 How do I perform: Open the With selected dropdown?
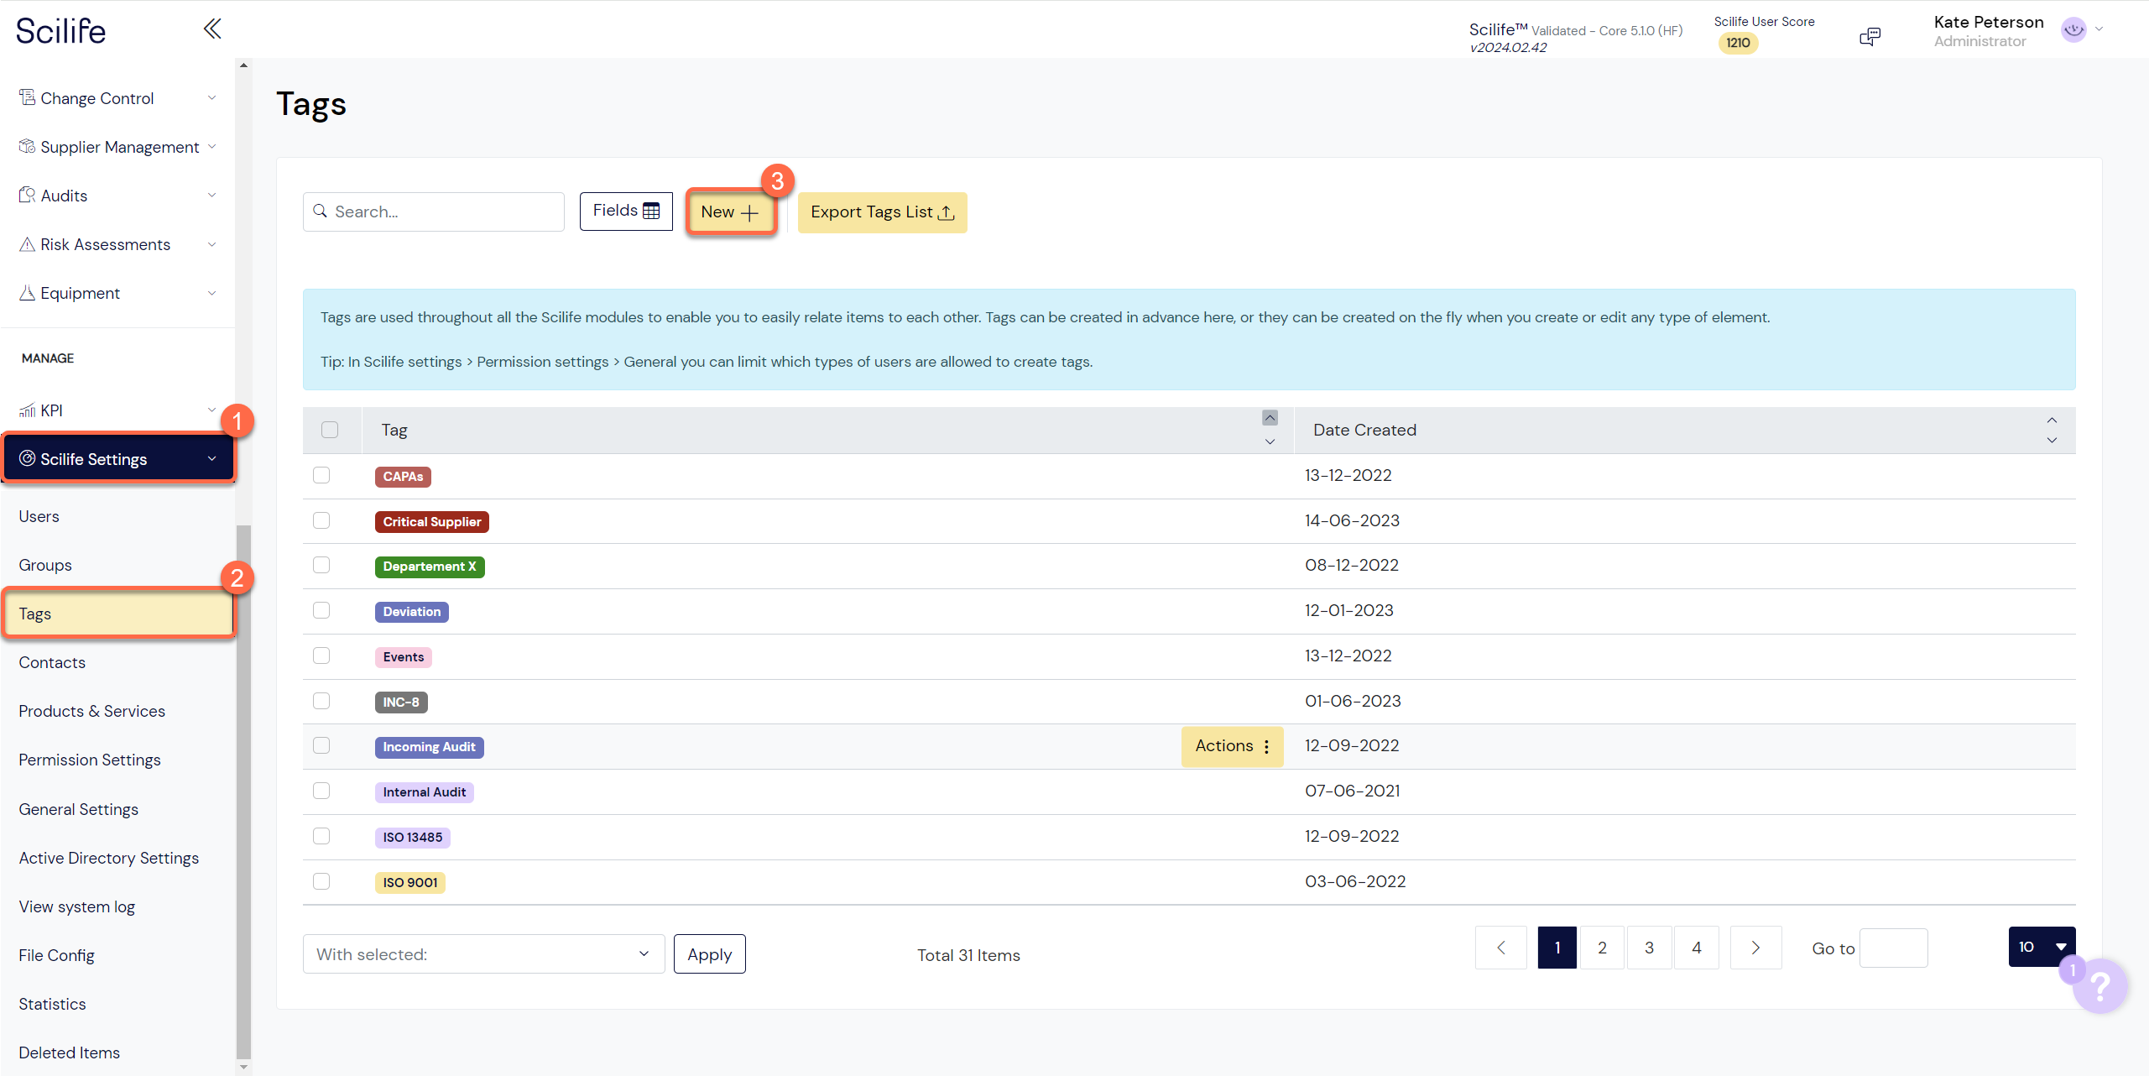483,954
